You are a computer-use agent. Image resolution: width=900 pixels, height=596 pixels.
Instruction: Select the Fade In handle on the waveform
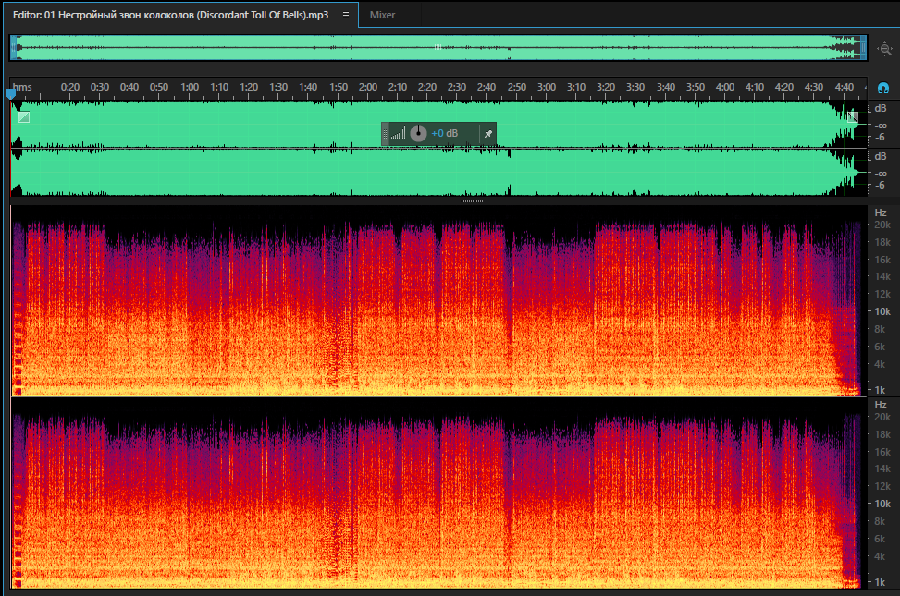[24, 117]
